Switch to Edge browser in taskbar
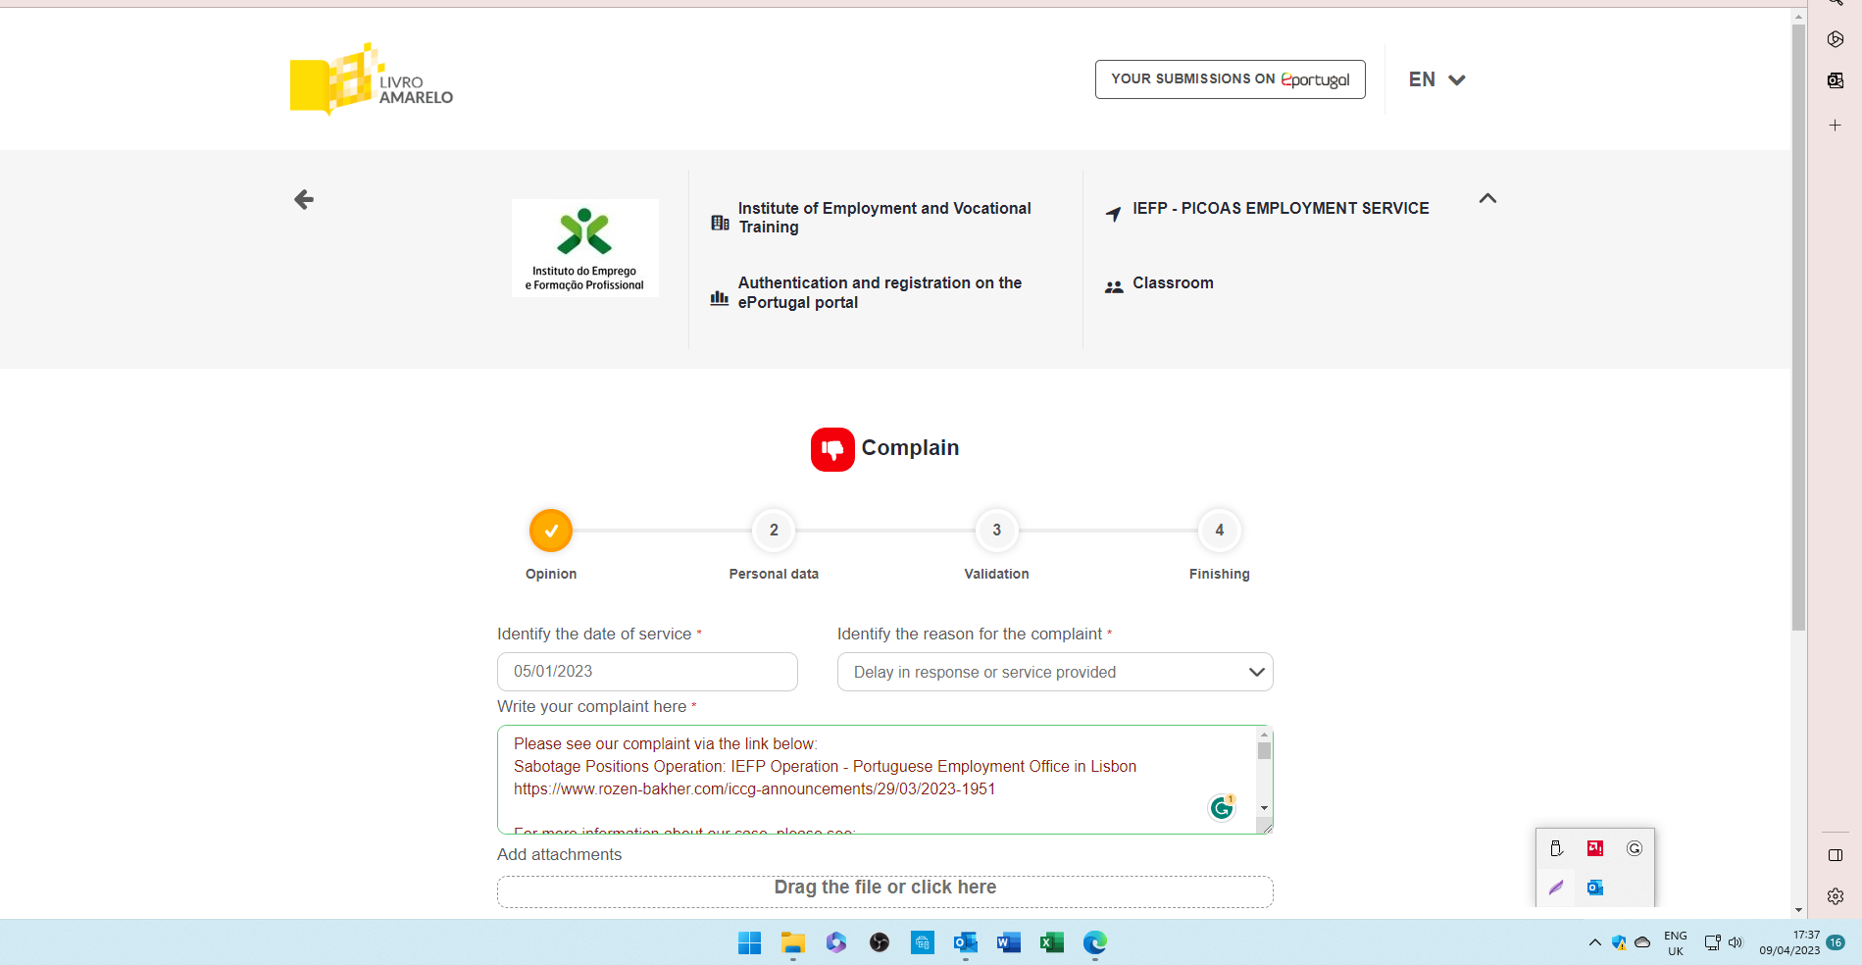The width and height of the screenshot is (1862, 965). click(x=1095, y=942)
